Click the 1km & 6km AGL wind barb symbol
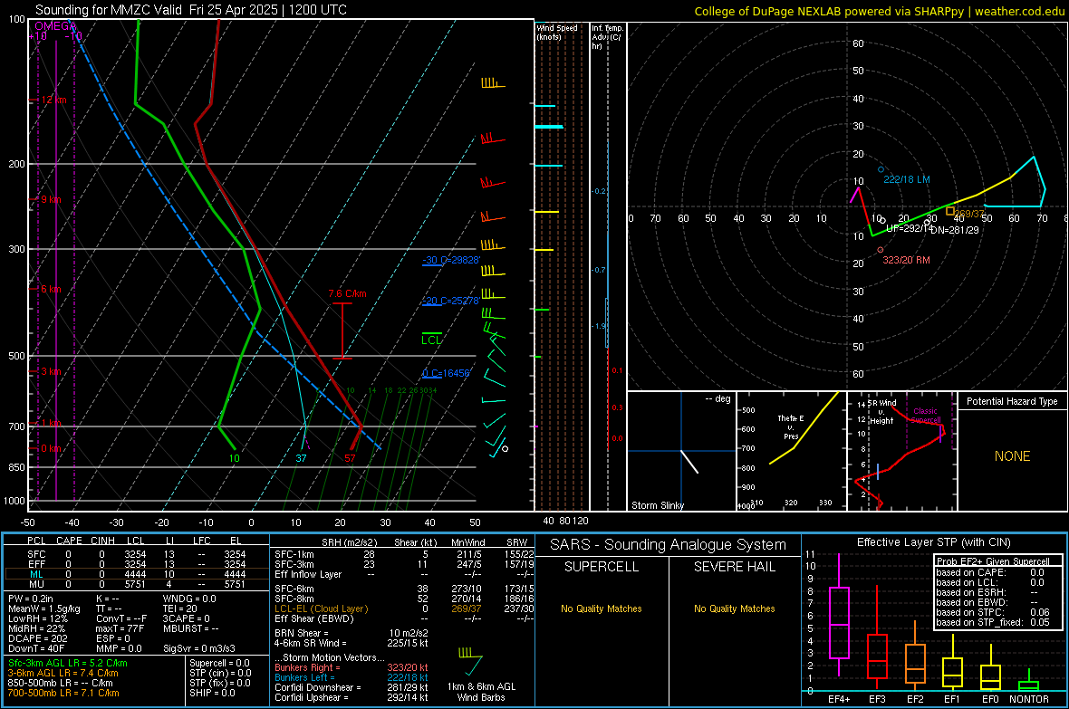Image resolution: width=1069 pixels, height=709 pixels. point(470,660)
